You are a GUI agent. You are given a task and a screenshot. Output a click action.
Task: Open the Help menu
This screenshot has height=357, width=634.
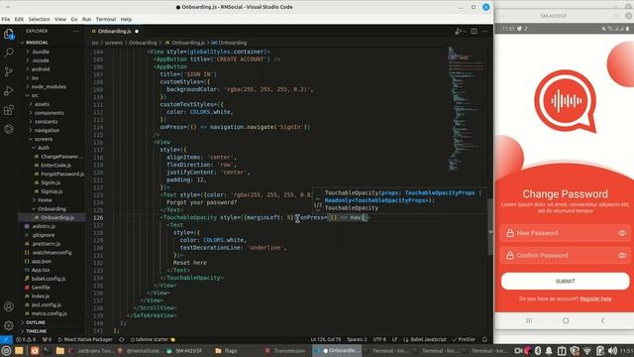click(126, 19)
